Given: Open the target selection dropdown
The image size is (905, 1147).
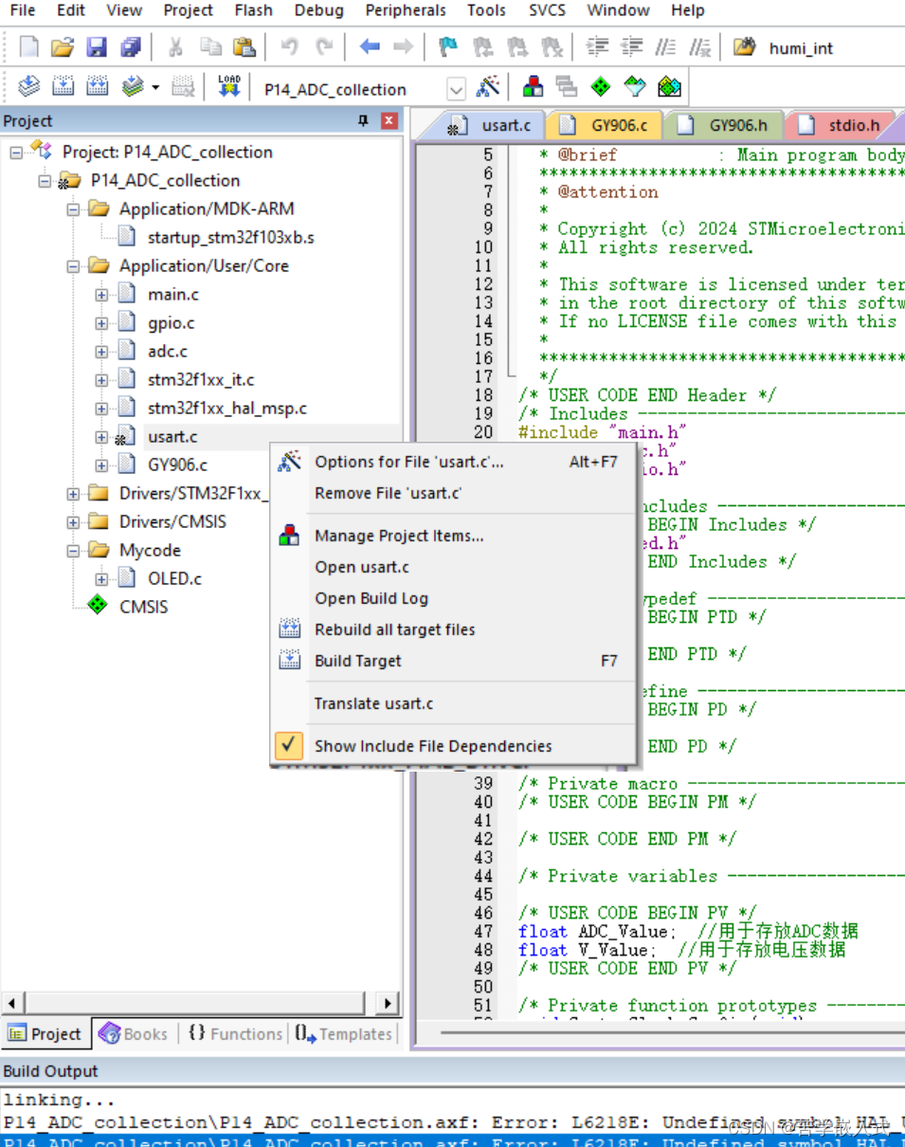Looking at the screenshot, I should pyautogui.click(x=456, y=88).
